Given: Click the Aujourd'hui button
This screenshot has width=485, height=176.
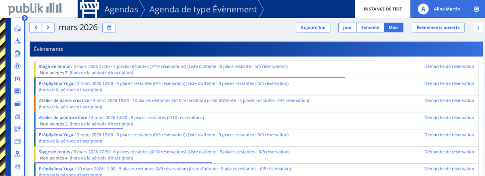Looking at the screenshot, I should [313, 27].
